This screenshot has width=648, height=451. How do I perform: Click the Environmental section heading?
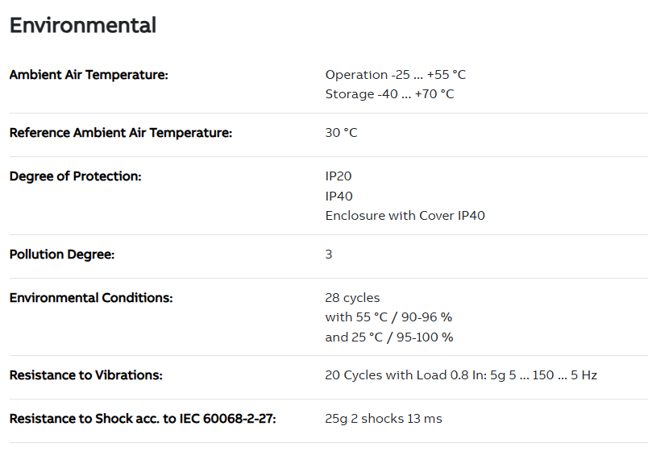(82, 25)
